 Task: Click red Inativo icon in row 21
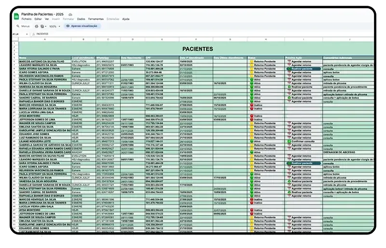(251, 116)
